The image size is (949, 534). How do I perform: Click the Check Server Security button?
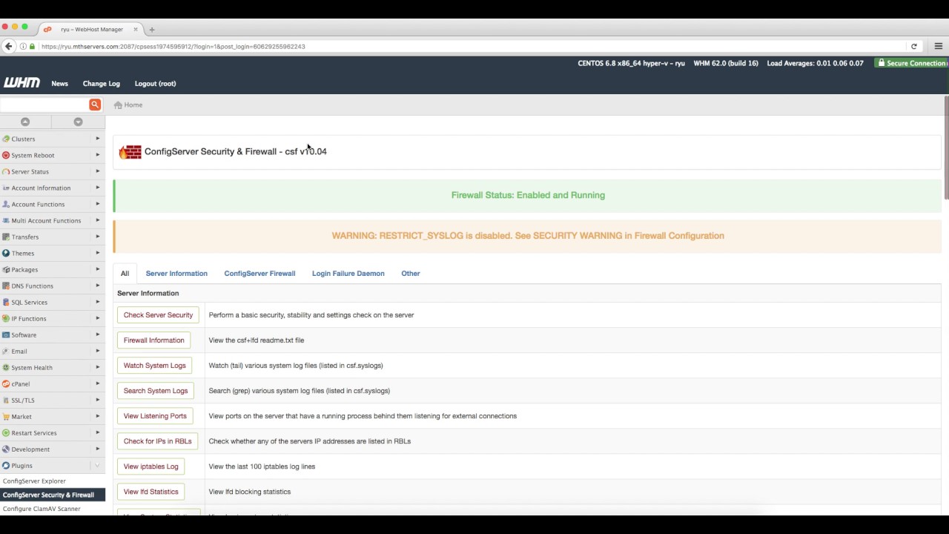coord(158,315)
